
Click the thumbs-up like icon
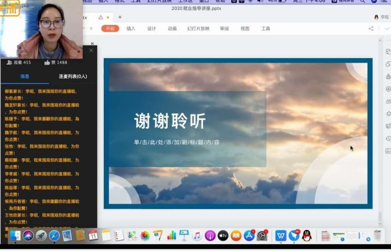tap(47, 62)
